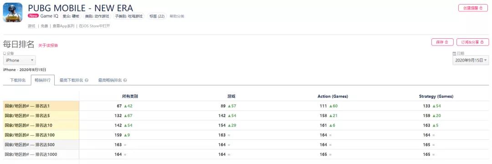
Task: Click the lock icon on 订阅&分享
Action: (482, 42)
